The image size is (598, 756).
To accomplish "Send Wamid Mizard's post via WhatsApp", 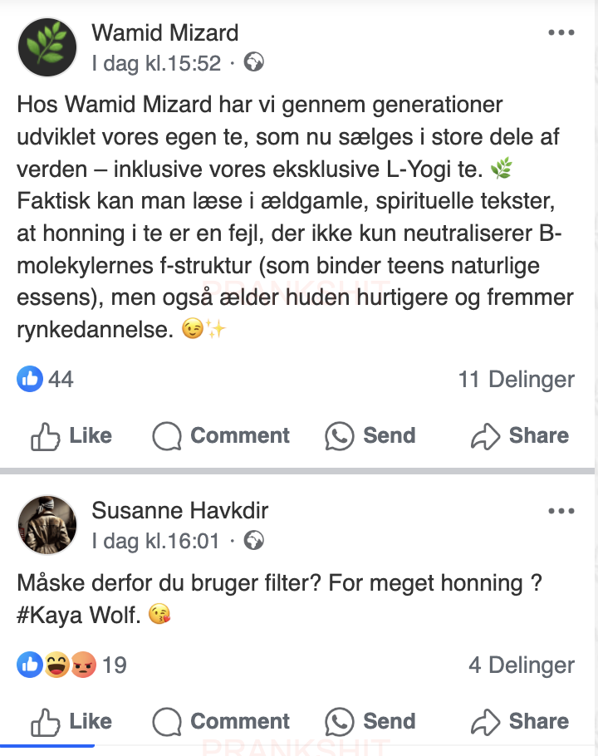I will 370,436.
